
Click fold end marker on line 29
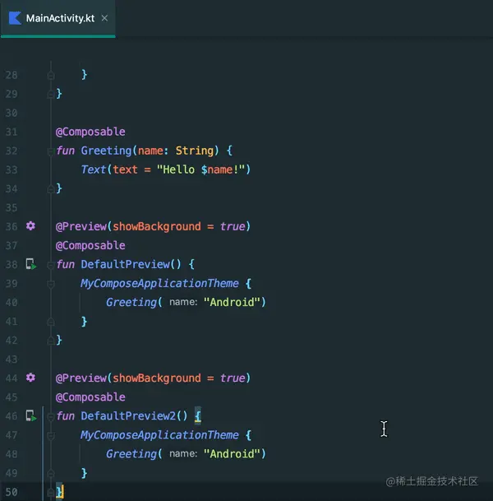50,95
